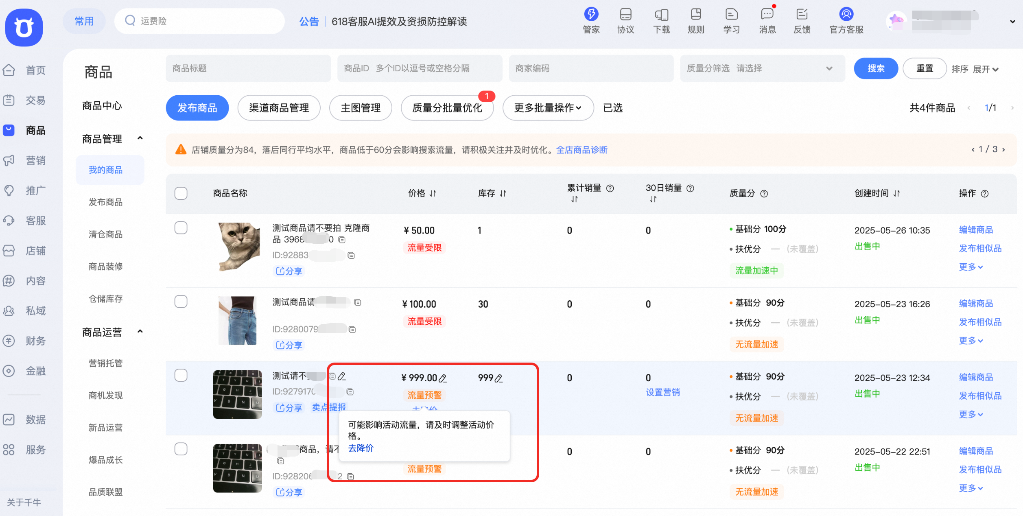Open 交易 in left sidebar

[x=24, y=100]
